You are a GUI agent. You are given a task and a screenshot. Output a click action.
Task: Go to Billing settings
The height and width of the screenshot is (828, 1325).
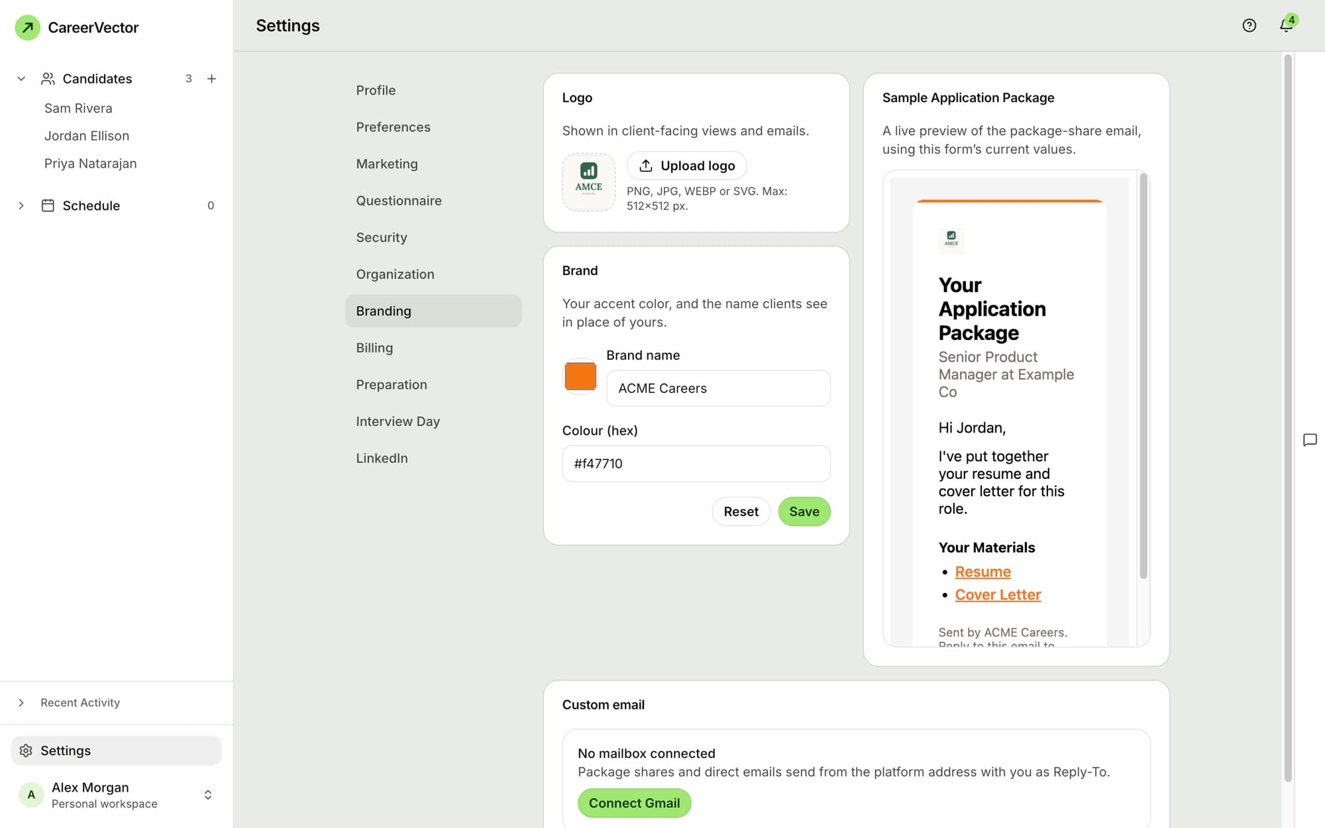pos(433,348)
